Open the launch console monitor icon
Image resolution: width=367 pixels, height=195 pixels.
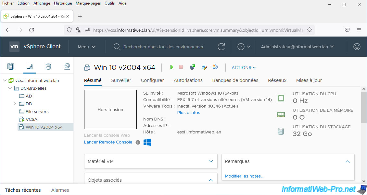point(192,67)
